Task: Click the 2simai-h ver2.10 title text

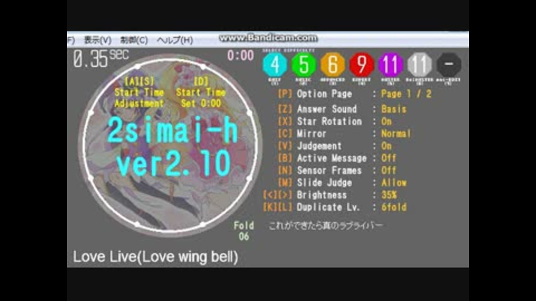Action: pos(172,147)
